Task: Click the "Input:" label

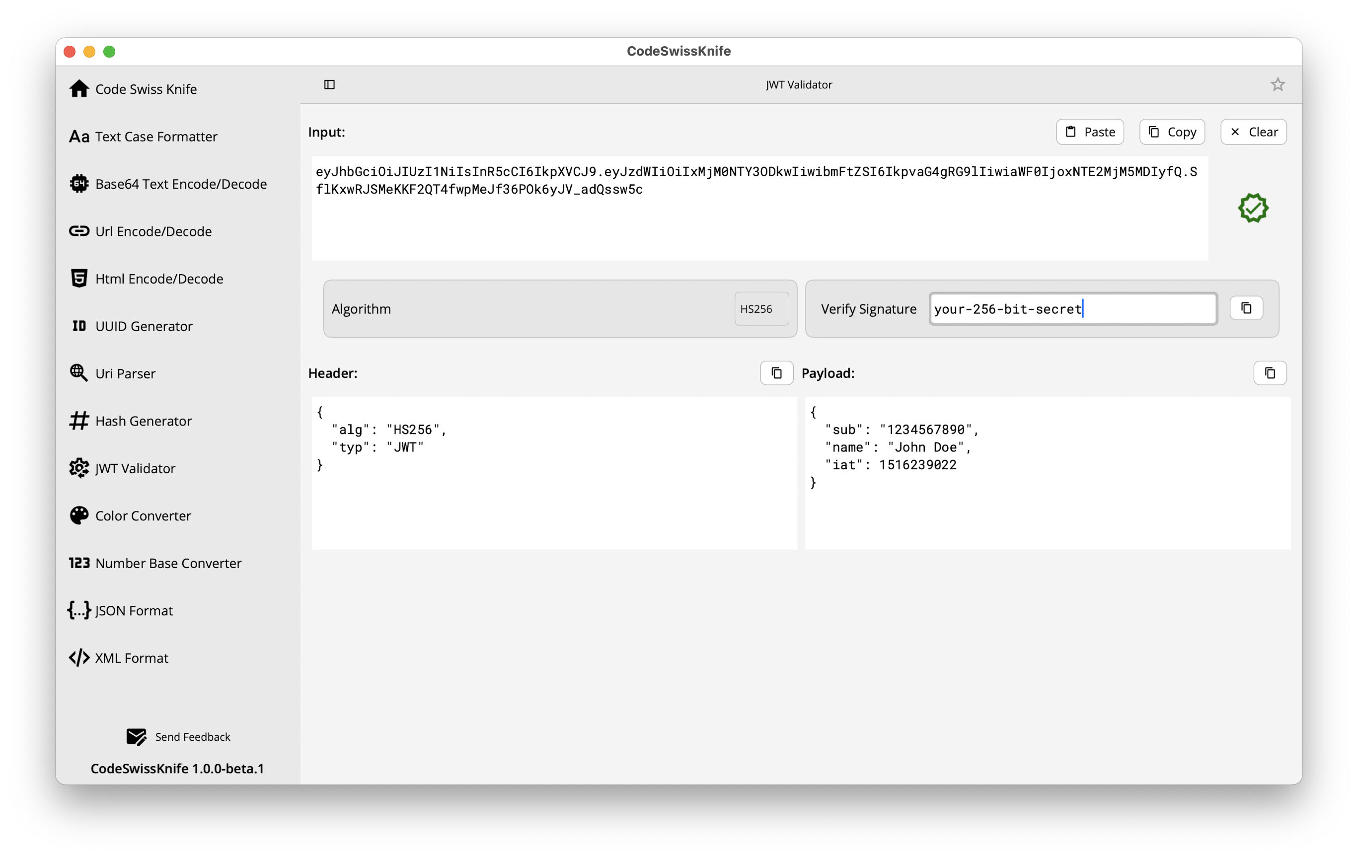Action: click(326, 132)
